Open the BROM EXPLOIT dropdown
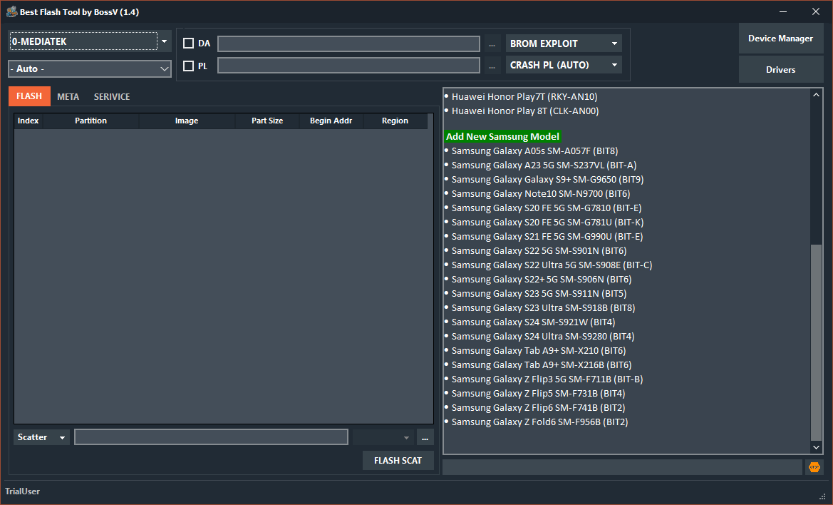Viewport: 833px width, 505px height. point(563,44)
